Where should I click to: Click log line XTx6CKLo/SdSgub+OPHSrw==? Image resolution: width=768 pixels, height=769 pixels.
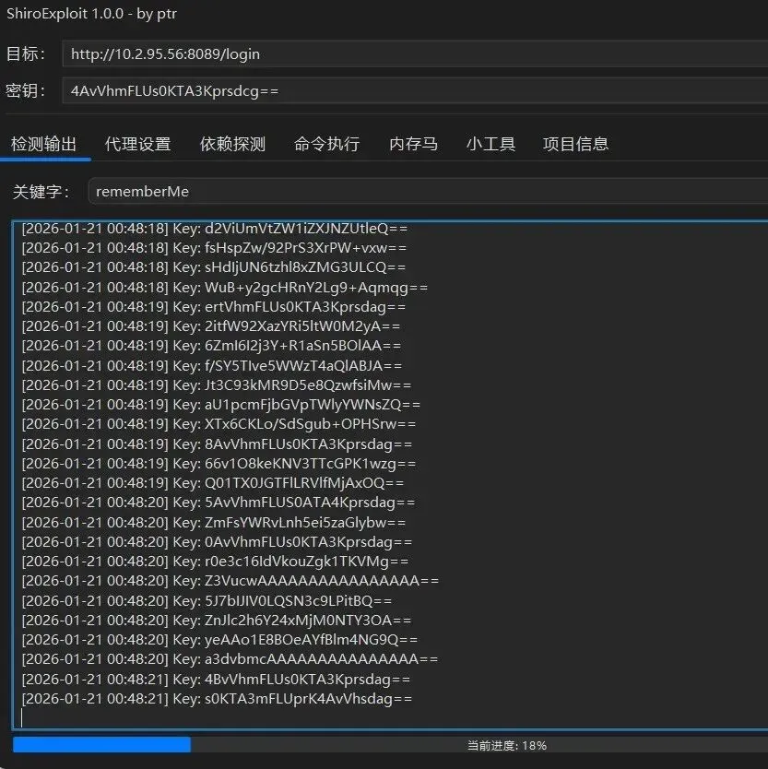(219, 424)
